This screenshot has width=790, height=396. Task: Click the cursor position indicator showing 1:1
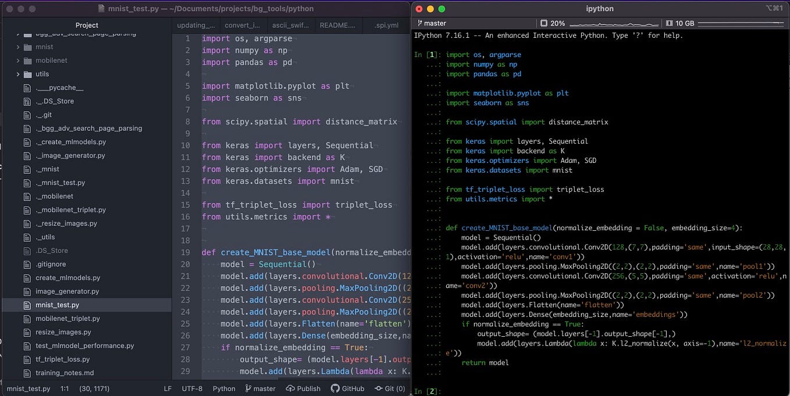pos(64,388)
